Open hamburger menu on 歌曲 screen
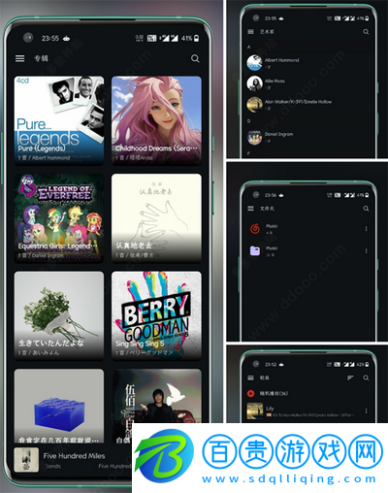 coord(250,378)
